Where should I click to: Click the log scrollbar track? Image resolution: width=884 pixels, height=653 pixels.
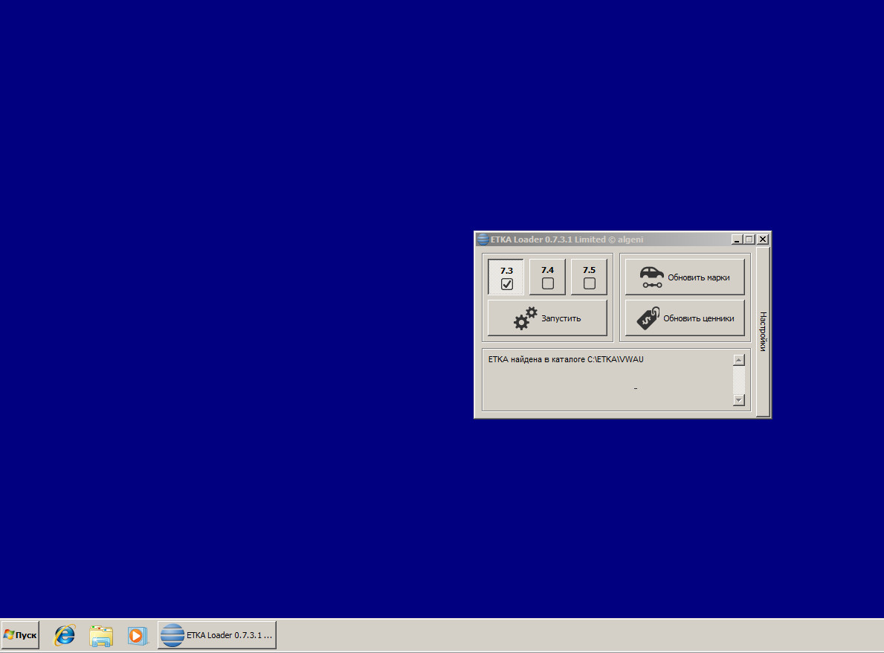(x=738, y=380)
